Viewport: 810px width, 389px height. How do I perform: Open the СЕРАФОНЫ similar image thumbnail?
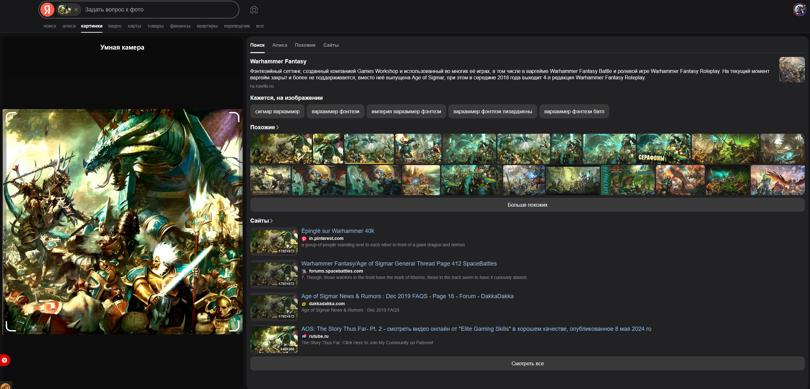point(663,149)
